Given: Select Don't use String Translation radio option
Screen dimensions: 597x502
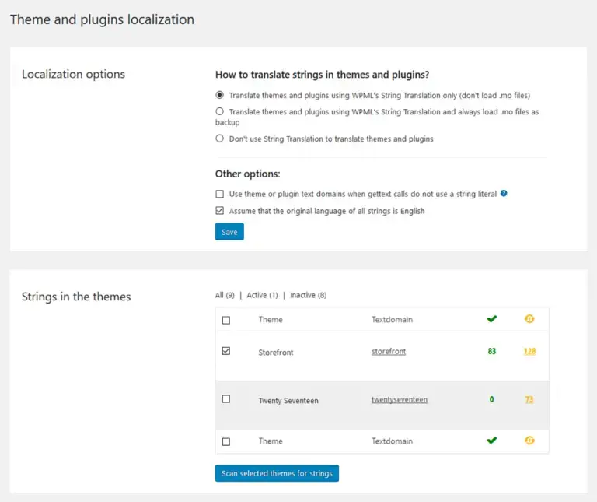Looking at the screenshot, I should pos(220,139).
